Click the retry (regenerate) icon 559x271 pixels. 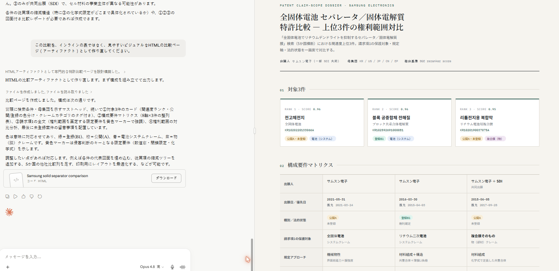(40, 196)
